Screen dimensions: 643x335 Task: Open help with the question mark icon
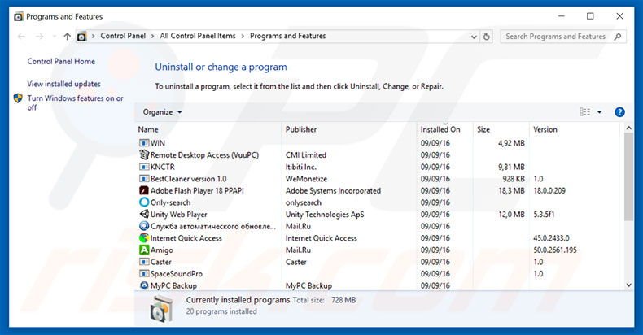pos(619,112)
